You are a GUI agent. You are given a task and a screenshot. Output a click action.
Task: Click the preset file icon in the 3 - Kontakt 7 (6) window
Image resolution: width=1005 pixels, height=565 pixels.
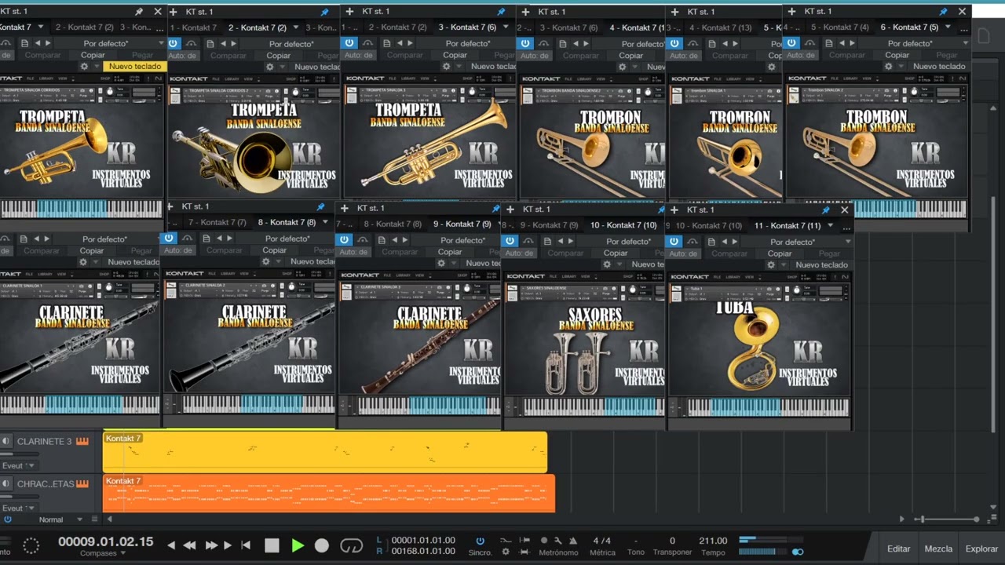pyautogui.click(x=386, y=44)
